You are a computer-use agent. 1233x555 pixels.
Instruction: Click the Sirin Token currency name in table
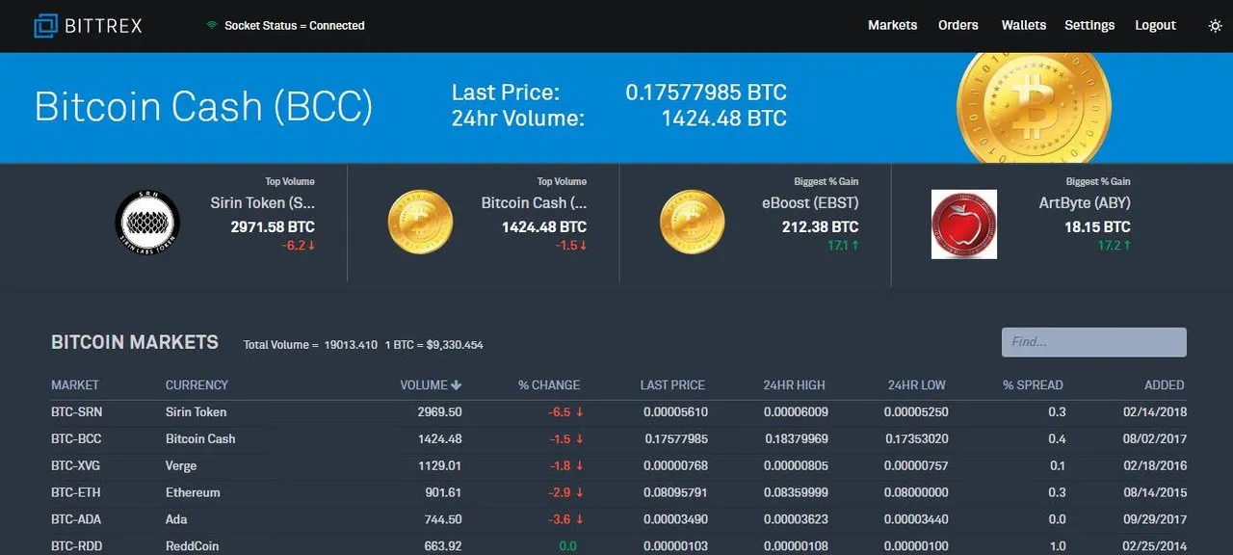[197, 411]
